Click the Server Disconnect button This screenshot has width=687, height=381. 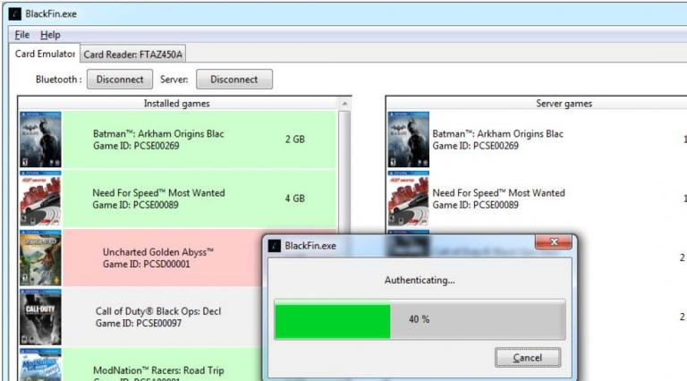click(x=234, y=80)
